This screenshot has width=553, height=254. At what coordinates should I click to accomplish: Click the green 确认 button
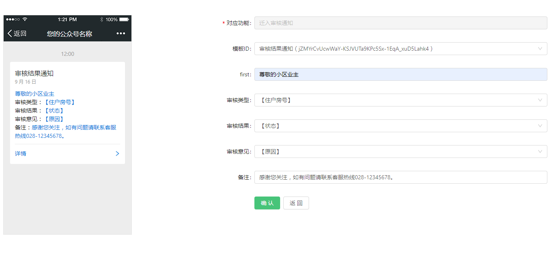click(x=267, y=203)
